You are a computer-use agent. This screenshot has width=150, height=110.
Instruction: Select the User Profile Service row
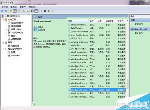pyautogui.click(x=97, y=35)
